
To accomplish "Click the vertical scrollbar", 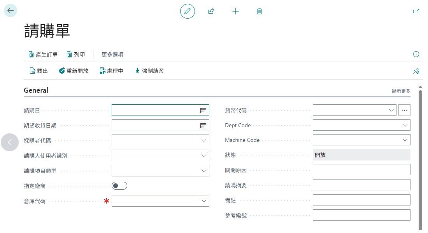I will point(420,160).
